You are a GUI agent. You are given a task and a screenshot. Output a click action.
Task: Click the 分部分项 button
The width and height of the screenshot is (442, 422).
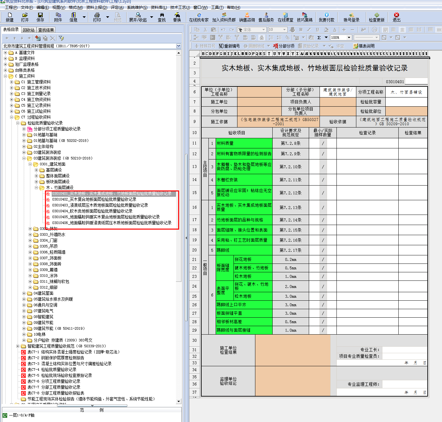pos(284,46)
